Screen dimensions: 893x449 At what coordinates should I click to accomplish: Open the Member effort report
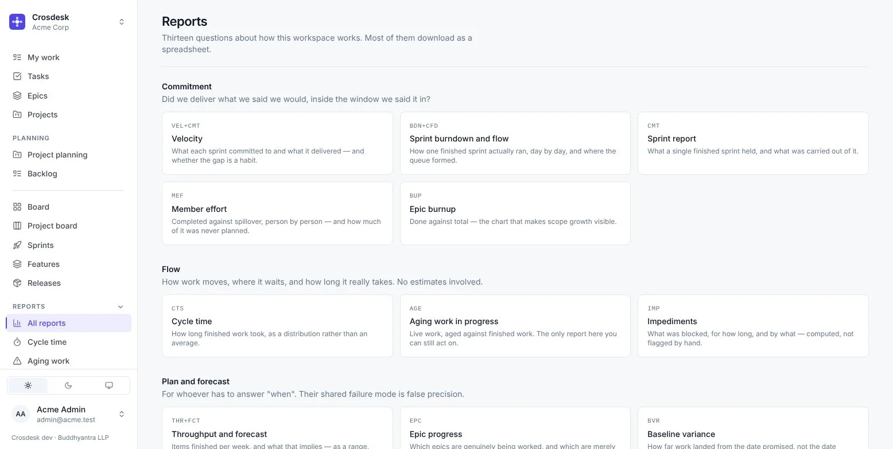pos(277,214)
